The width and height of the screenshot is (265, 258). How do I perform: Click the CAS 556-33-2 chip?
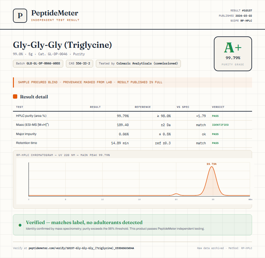coord(79,63)
